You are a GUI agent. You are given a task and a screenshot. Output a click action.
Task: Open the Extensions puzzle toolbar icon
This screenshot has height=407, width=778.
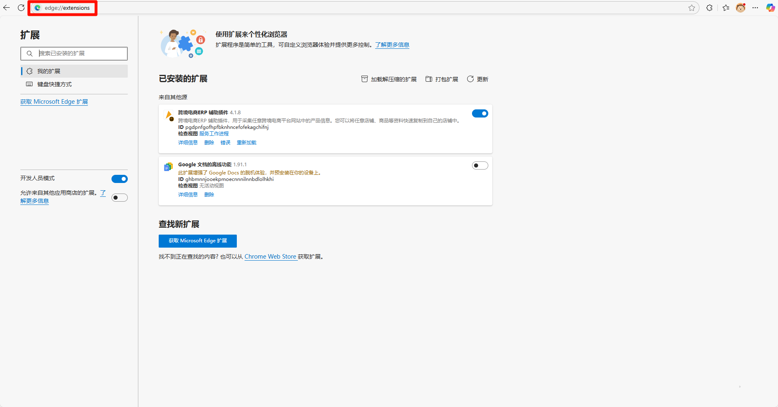click(x=710, y=8)
